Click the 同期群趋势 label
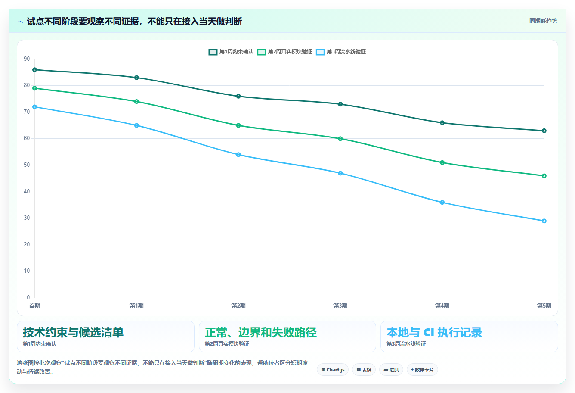Image resolution: width=575 pixels, height=393 pixels. (543, 21)
